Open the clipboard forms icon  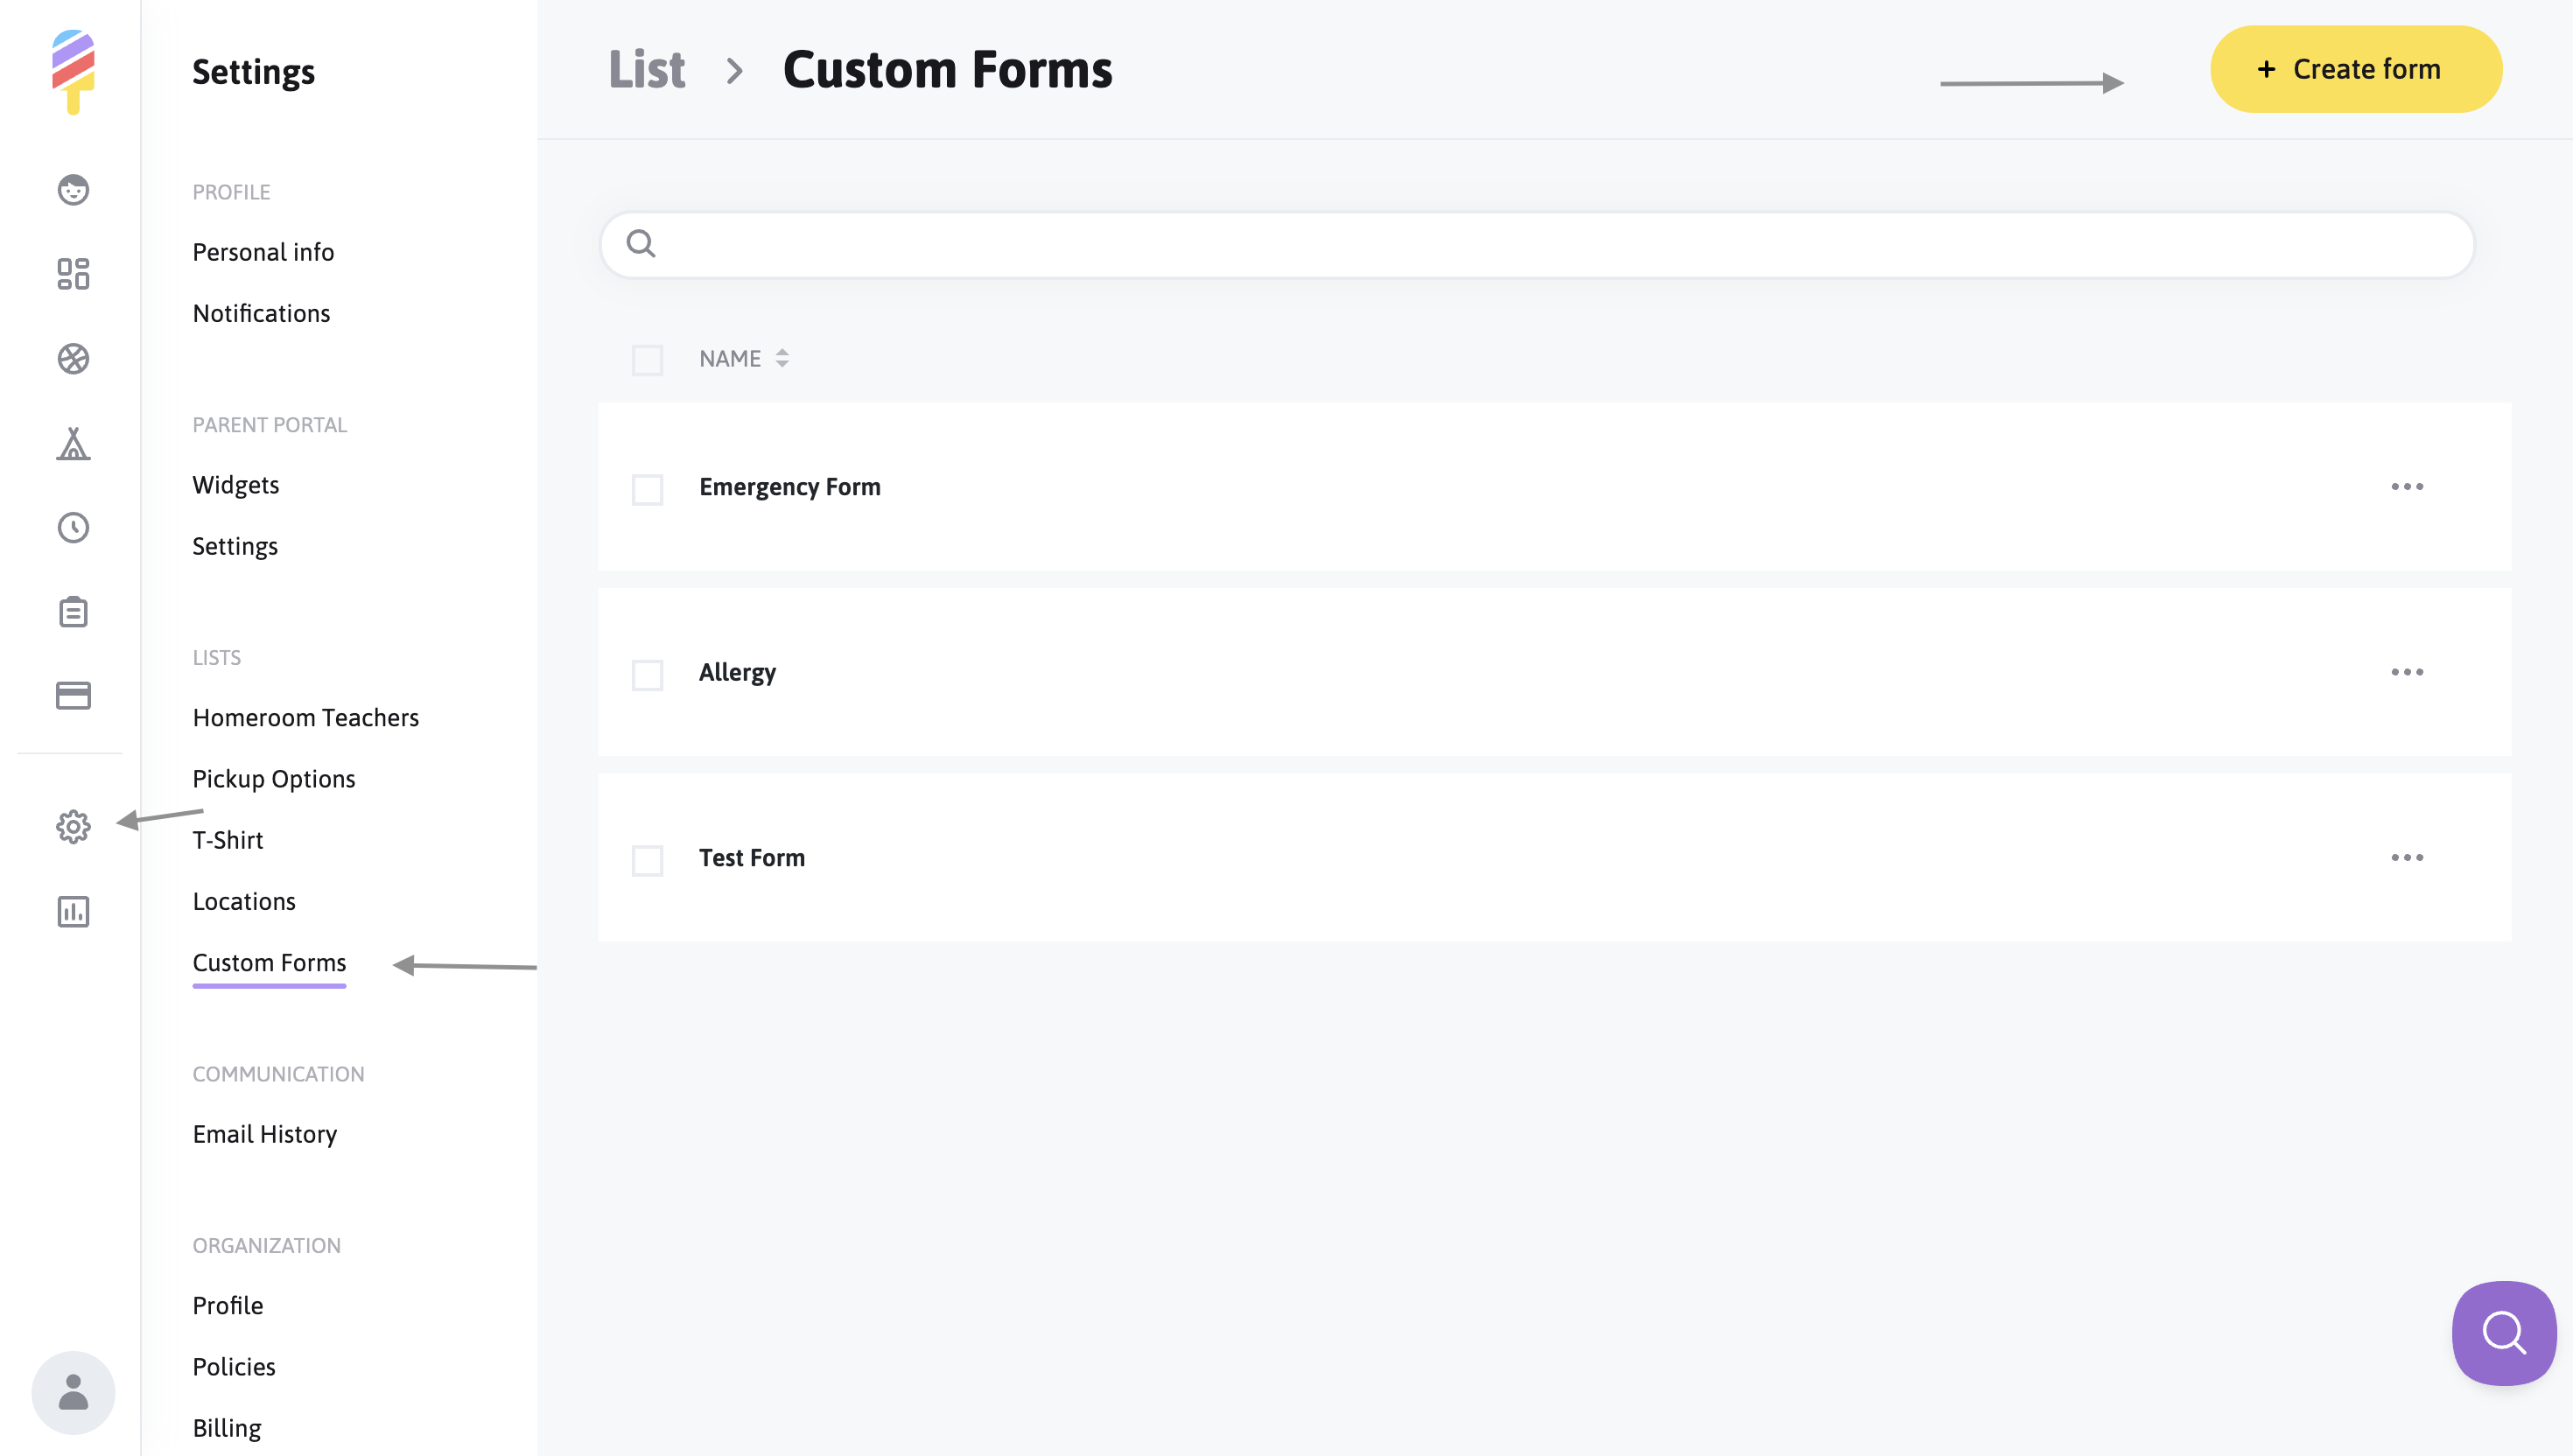click(73, 612)
